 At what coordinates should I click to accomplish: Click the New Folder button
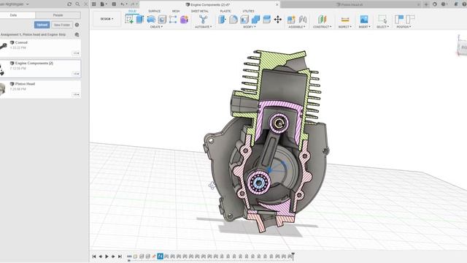tap(61, 25)
